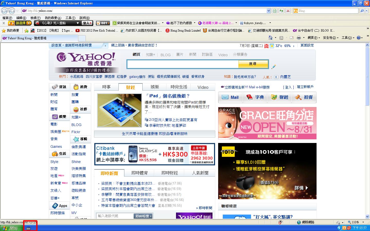The image size is (370, 231).
Task: Click the Windows 開始 Start button
Action: point(11,228)
